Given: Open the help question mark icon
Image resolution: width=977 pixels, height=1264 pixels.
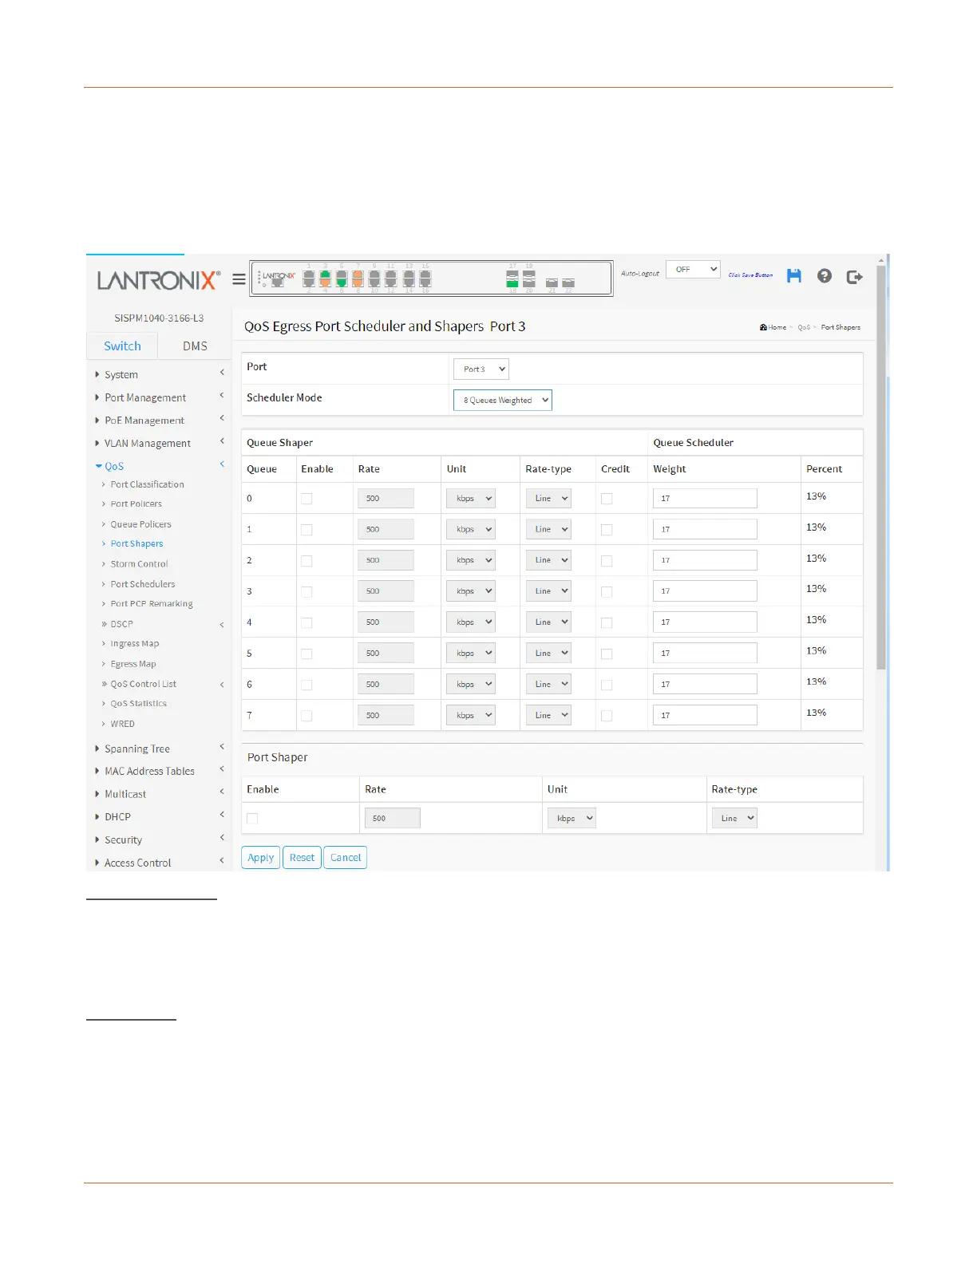Looking at the screenshot, I should [825, 275].
